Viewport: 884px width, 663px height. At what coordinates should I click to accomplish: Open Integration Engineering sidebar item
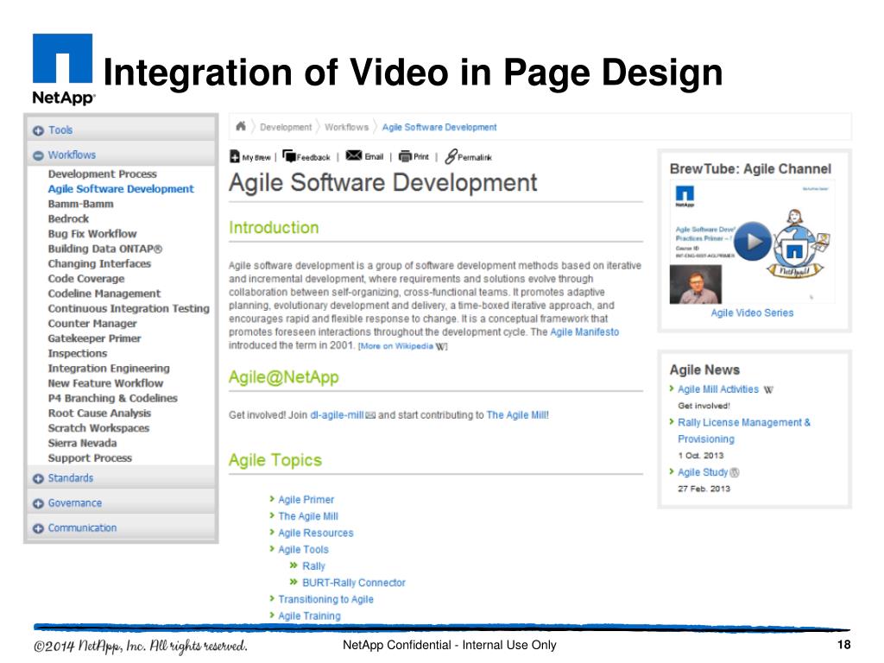pyautogui.click(x=108, y=368)
